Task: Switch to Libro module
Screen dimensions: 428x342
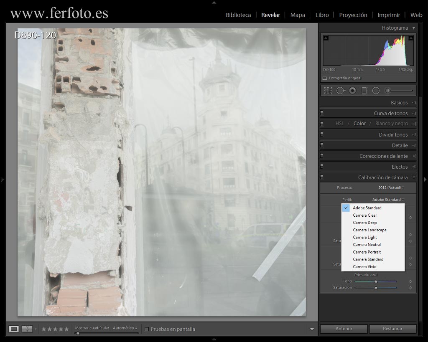Action: coord(322,15)
